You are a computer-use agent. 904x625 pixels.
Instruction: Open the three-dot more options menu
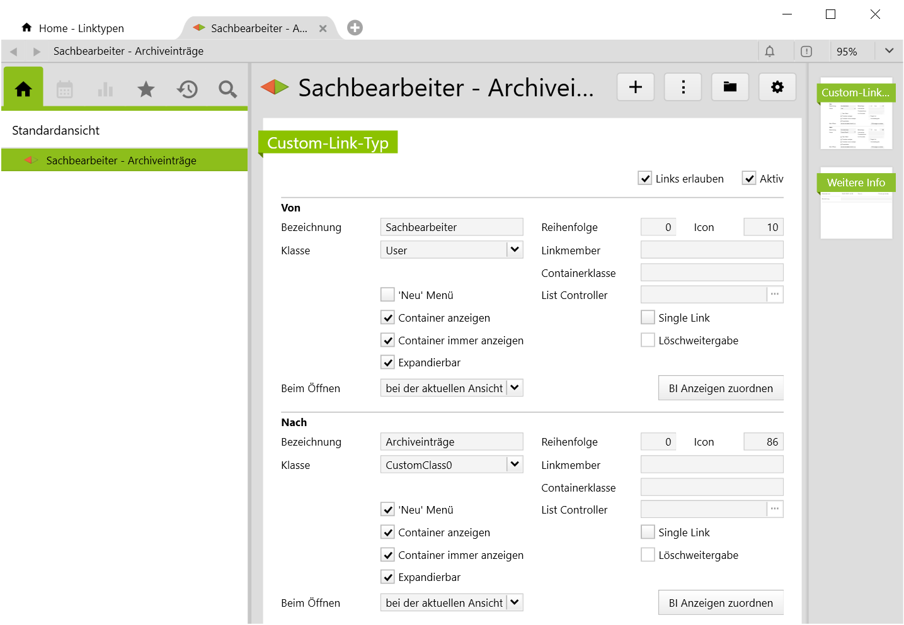(x=683, y=87)
